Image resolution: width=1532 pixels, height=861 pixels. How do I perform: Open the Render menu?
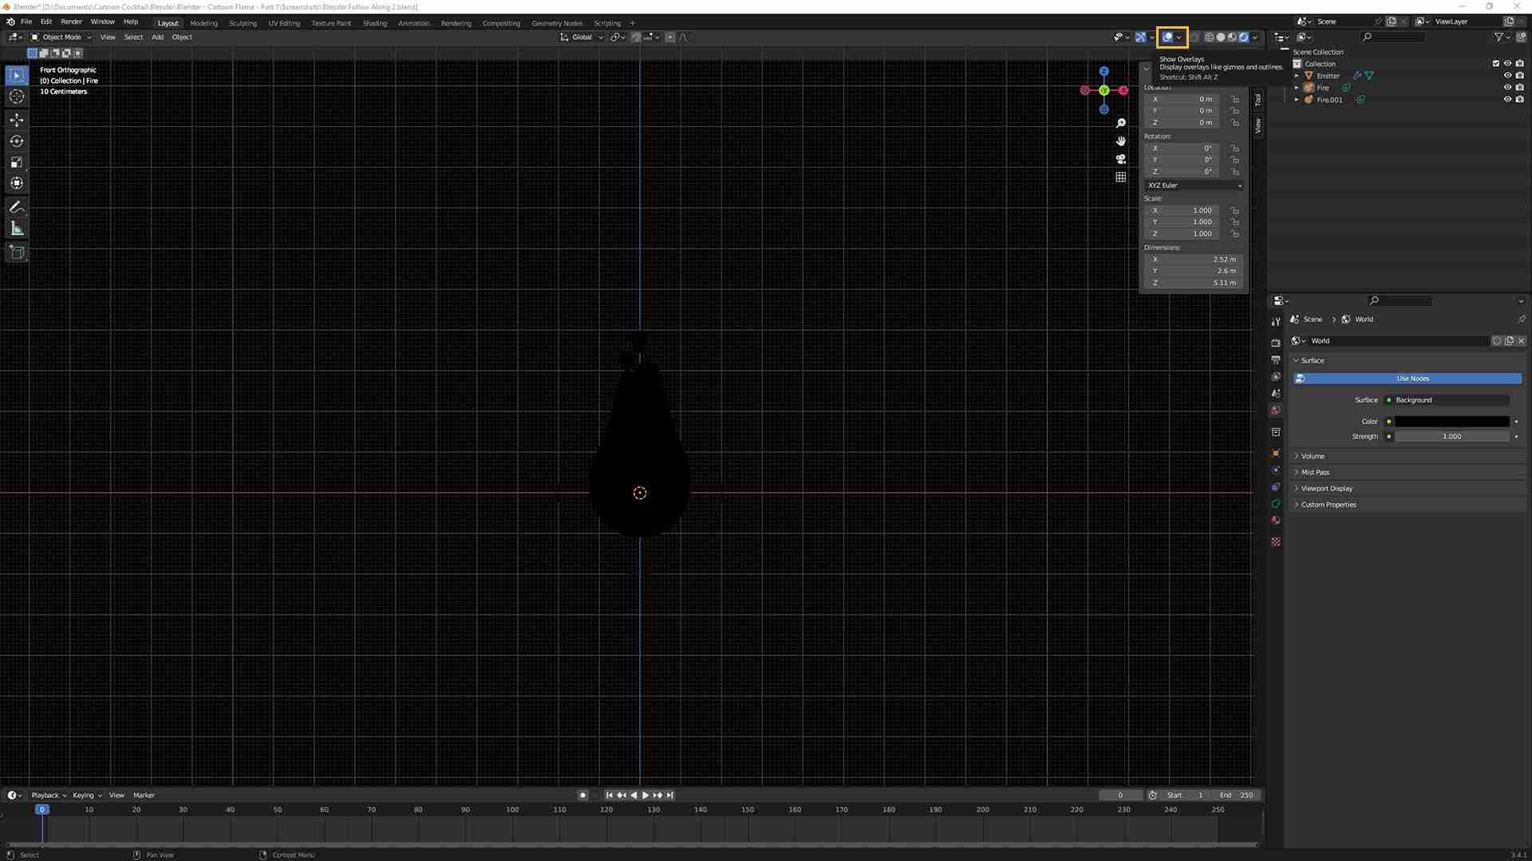[x=71, y=22]
